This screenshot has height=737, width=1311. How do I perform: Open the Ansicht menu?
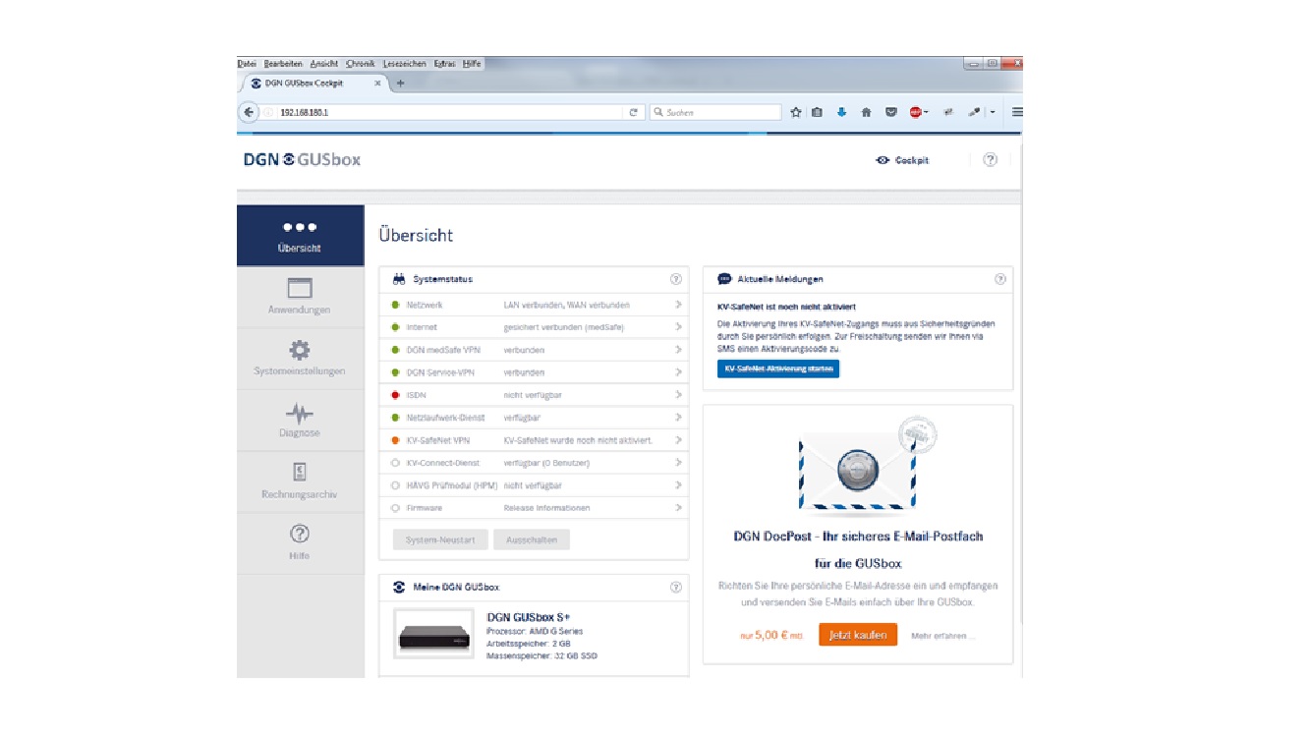(x=324, y=64)
